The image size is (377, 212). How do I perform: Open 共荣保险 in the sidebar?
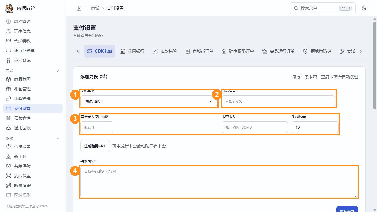coord(33,166)
